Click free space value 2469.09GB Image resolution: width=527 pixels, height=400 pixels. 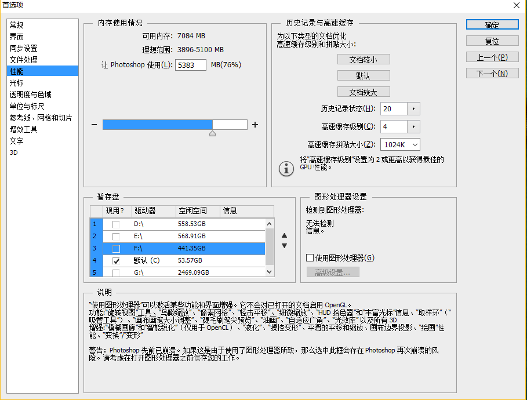click(x=193, y=272)
